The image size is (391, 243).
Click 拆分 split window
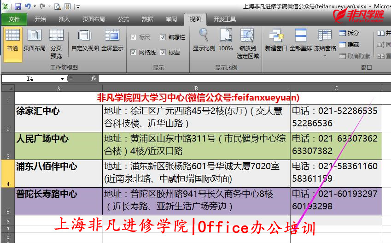349,33
